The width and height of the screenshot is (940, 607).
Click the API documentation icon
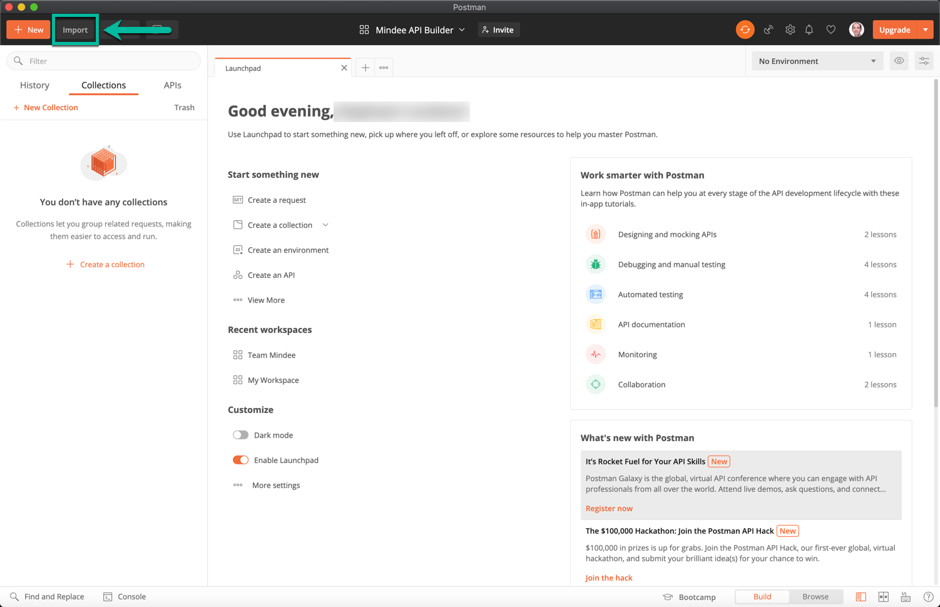point(596,324)
